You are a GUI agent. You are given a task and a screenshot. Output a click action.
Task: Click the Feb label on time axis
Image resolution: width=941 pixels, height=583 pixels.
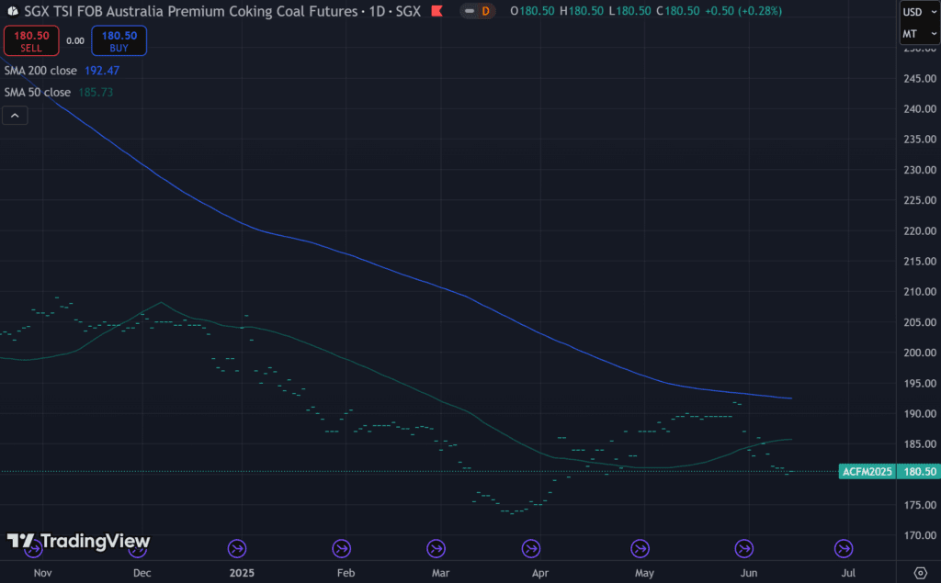(346, 573)
